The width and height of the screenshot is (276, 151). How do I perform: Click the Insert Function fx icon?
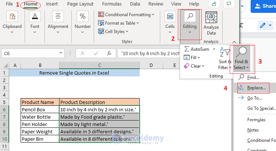point(109,53)
